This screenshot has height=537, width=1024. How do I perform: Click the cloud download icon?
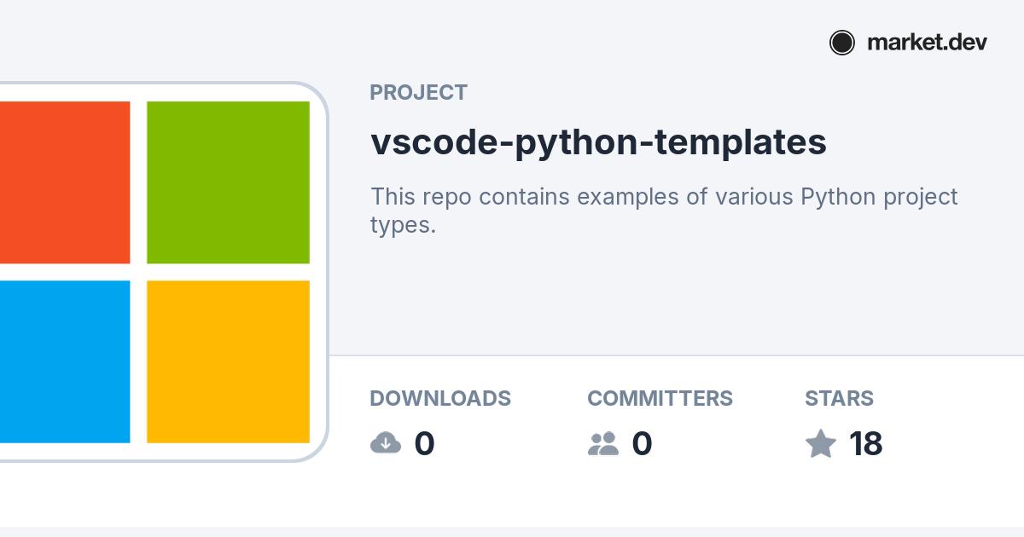pos(386,443)
